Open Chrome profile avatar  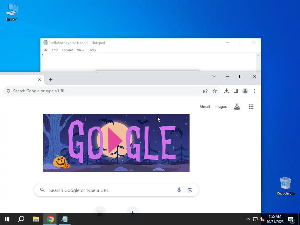point(245,91)
